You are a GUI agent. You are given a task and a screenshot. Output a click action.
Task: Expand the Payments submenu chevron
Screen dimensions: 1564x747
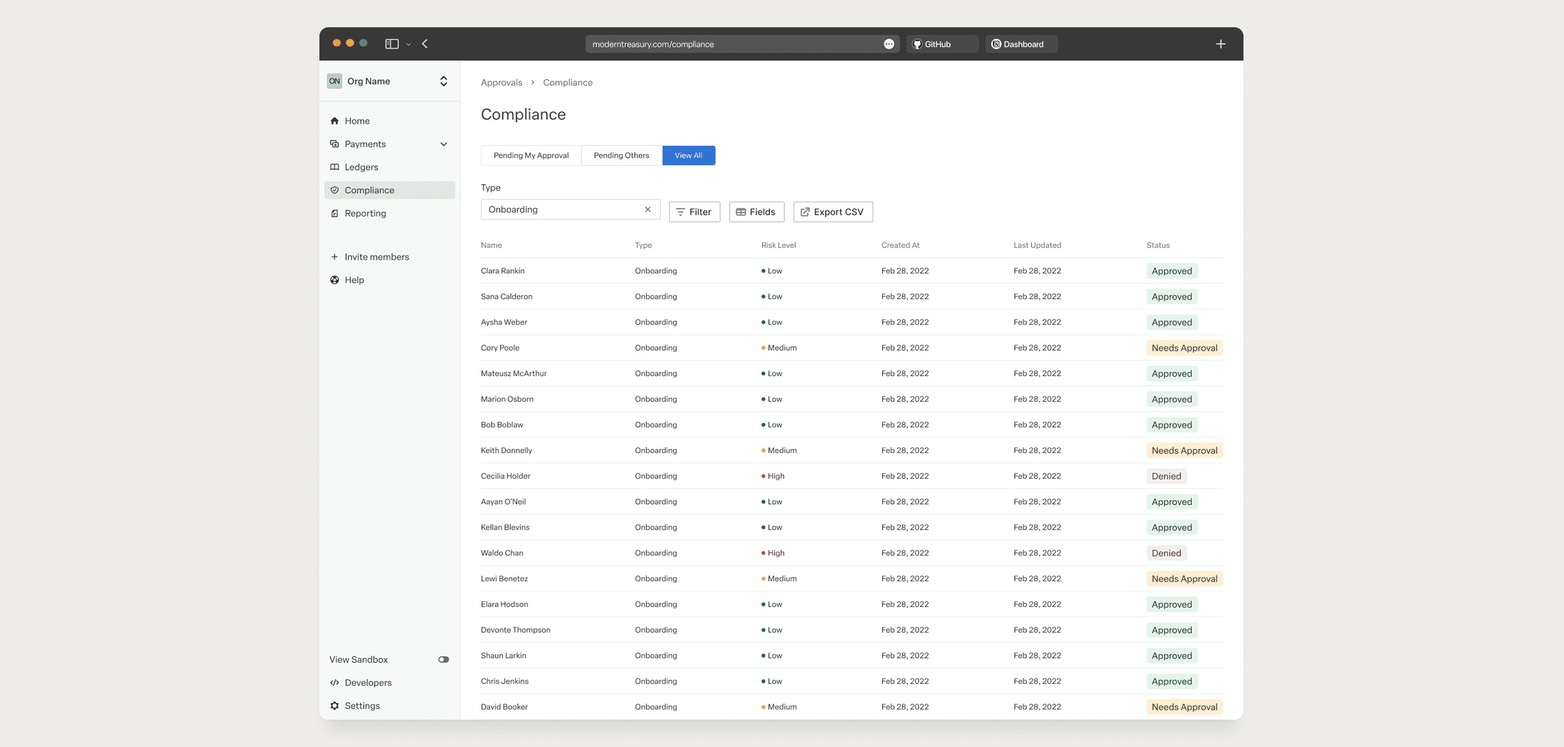click(x=444, y=144)
